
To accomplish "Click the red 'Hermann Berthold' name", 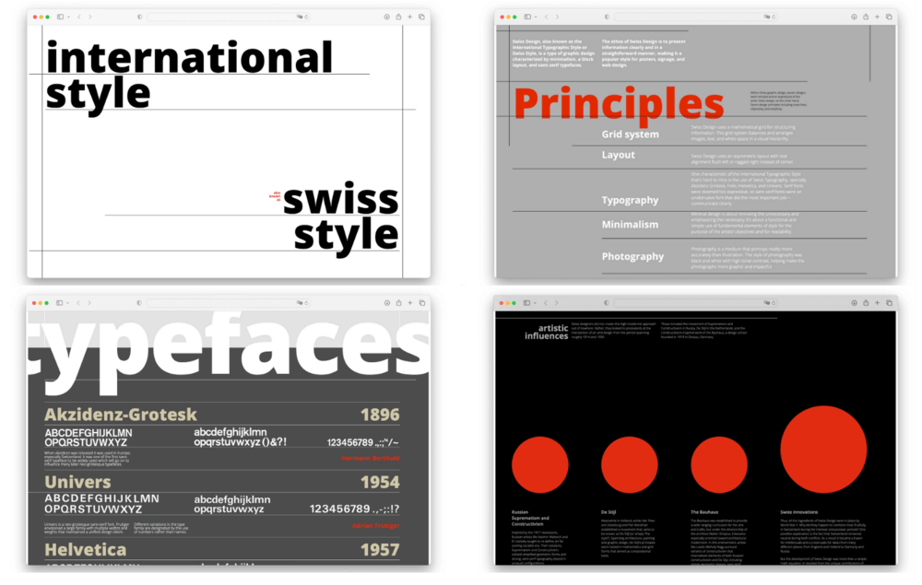I will click(x=371, y=458).
